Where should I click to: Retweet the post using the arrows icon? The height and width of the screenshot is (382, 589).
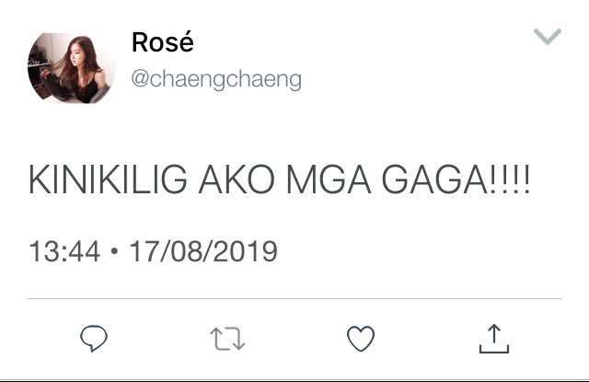pos(227,339)
